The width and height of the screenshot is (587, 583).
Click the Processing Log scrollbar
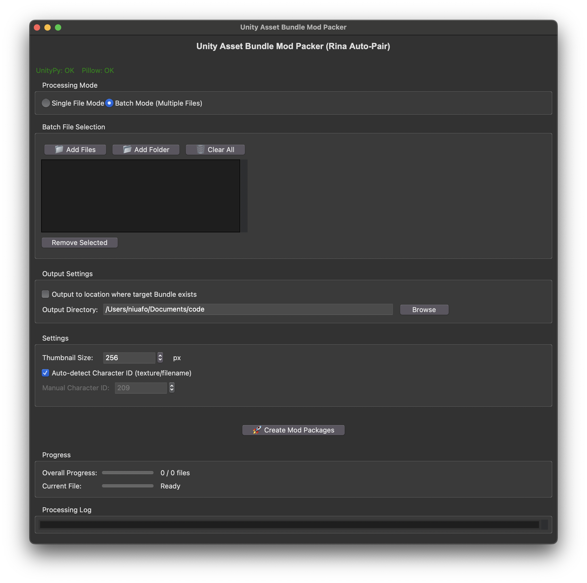pyautogui.click(x=544, y=524)
